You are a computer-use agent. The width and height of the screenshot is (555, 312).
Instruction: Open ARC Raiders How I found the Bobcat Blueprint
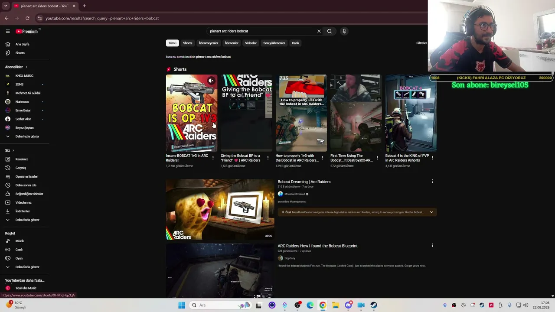(x=317, y=246)
